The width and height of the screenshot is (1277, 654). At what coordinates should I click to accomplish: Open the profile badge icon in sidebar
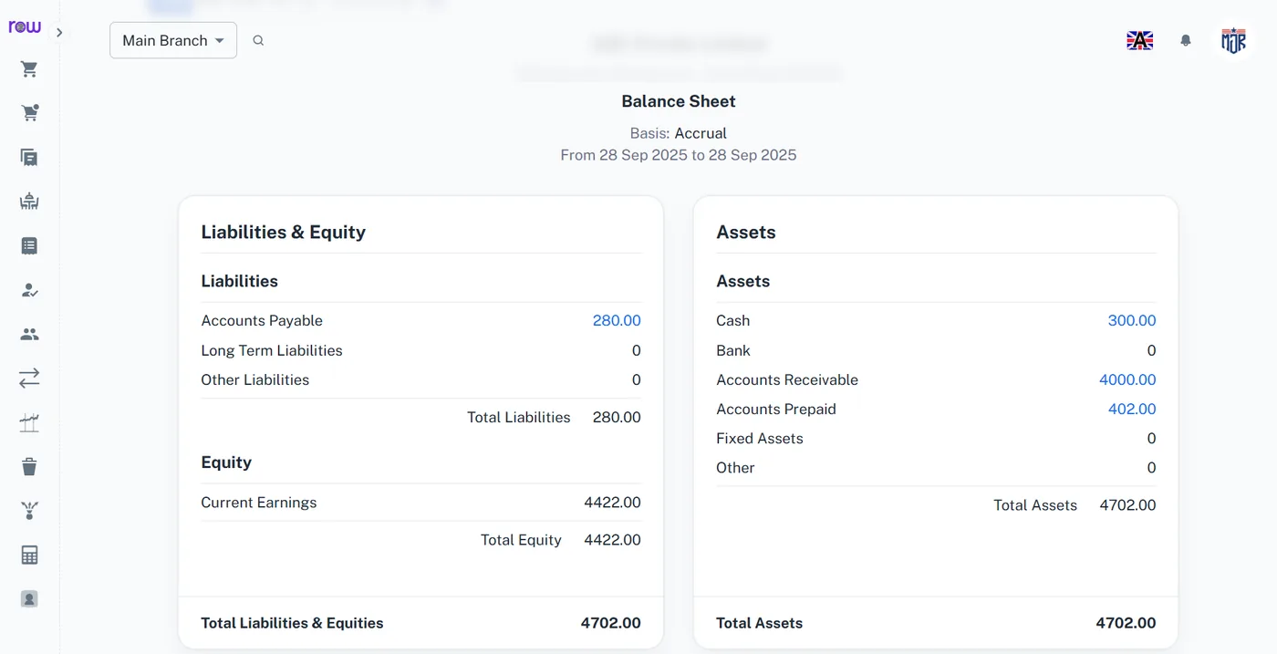[x=29, y=599]
